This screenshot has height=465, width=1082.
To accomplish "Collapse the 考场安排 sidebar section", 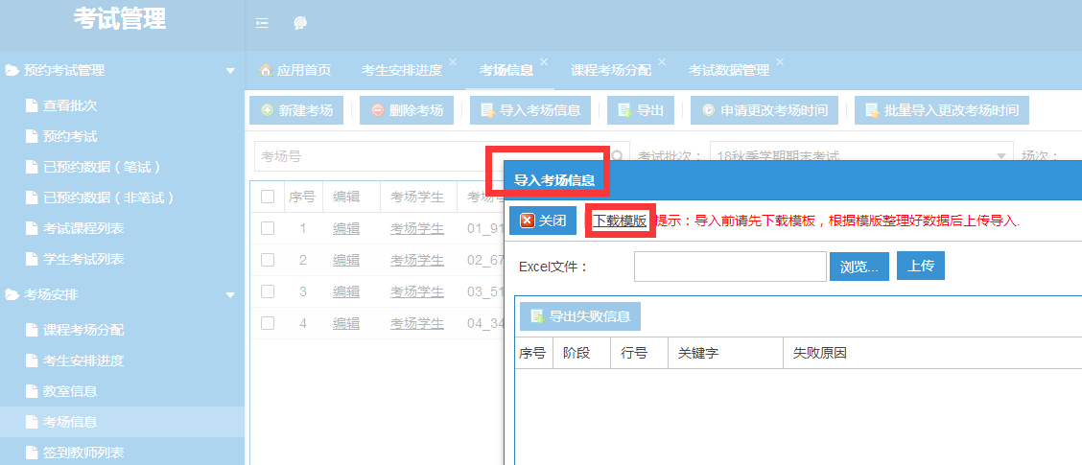I will (229, 295).
